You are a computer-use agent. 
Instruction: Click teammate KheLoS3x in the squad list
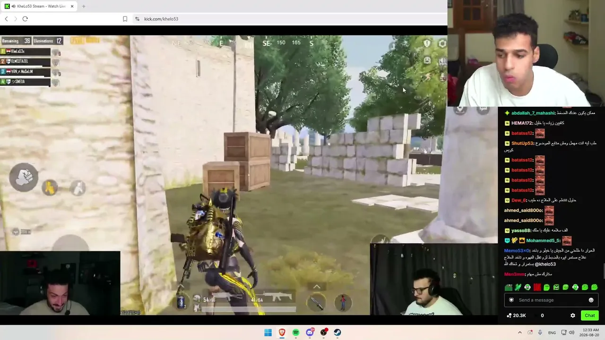point(25,51)
